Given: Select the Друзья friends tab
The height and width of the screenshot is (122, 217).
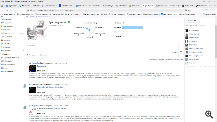Looking at the screenshot, I should pos(192,20).
